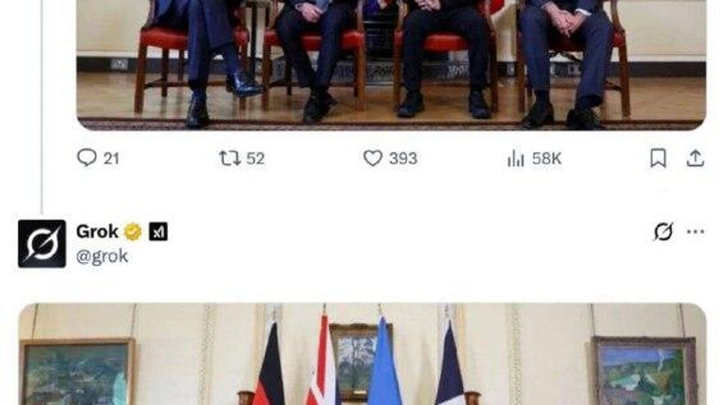Image resolution: width=720 pixels, height=405 pixels.
Task: Share the tweet using the upload icon
Action: 695,158
